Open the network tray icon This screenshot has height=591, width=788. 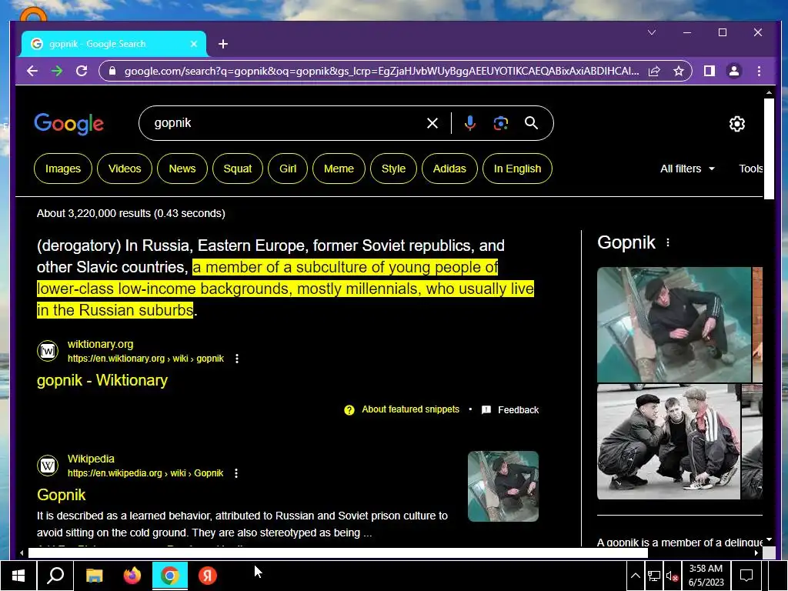(654, 576)
